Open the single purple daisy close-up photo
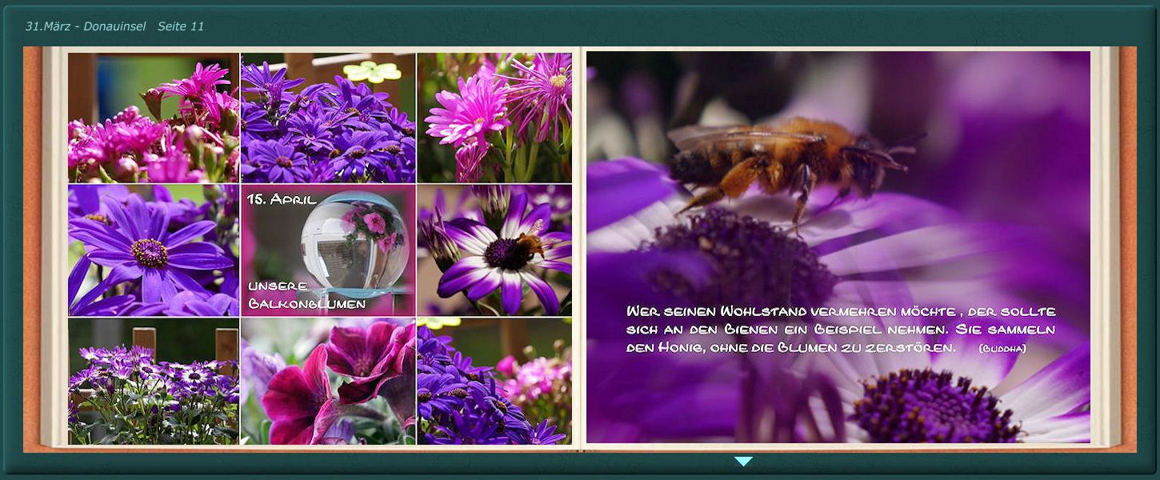 pos(154,250)
